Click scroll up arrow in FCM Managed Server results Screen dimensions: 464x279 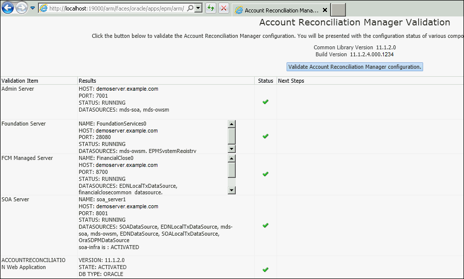click(x=232, y=158)
